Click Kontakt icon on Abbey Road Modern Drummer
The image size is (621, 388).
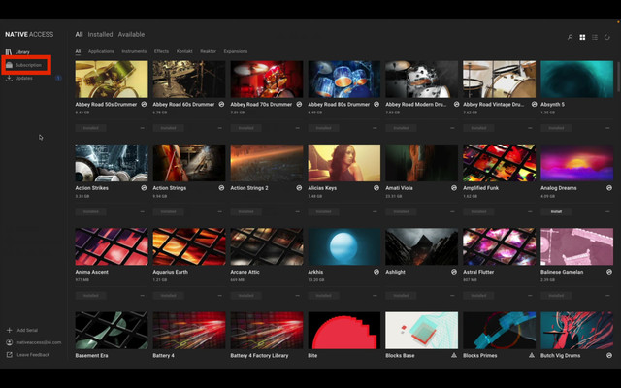[456, 104]
